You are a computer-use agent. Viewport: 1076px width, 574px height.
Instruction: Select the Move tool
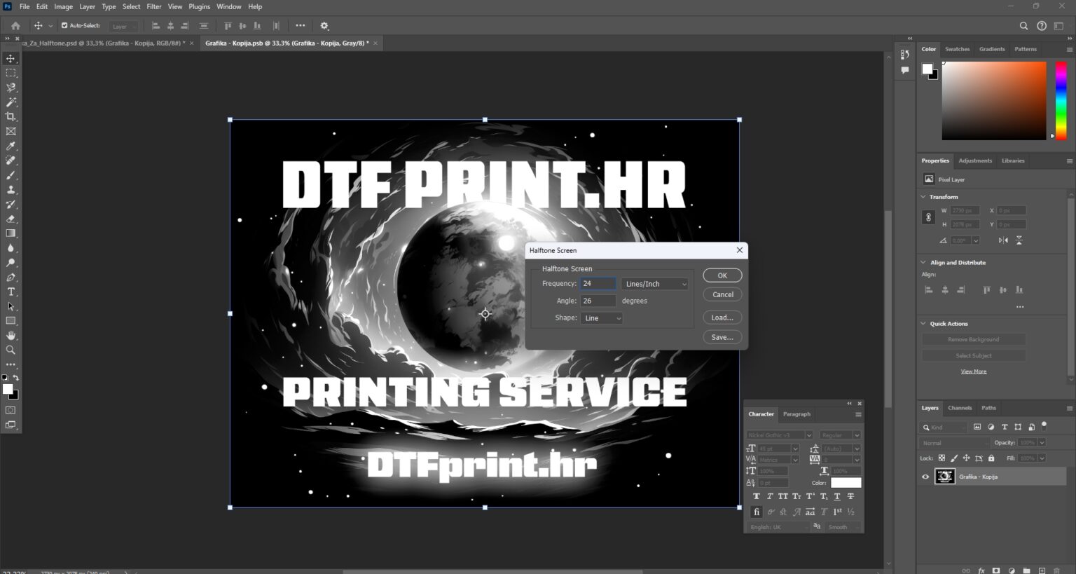click(x=11, y=59)
